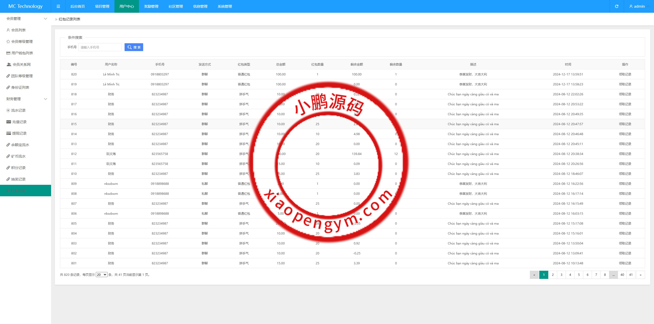The width and height of the screenshot is (654, 324).
Task: Switch to 奖励管理 top menu
Action: pos(151,6)
